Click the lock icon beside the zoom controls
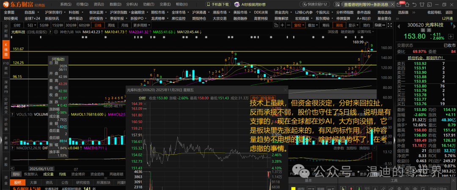The width and height of the screenshot is (457, 190). tap(276, 25)
